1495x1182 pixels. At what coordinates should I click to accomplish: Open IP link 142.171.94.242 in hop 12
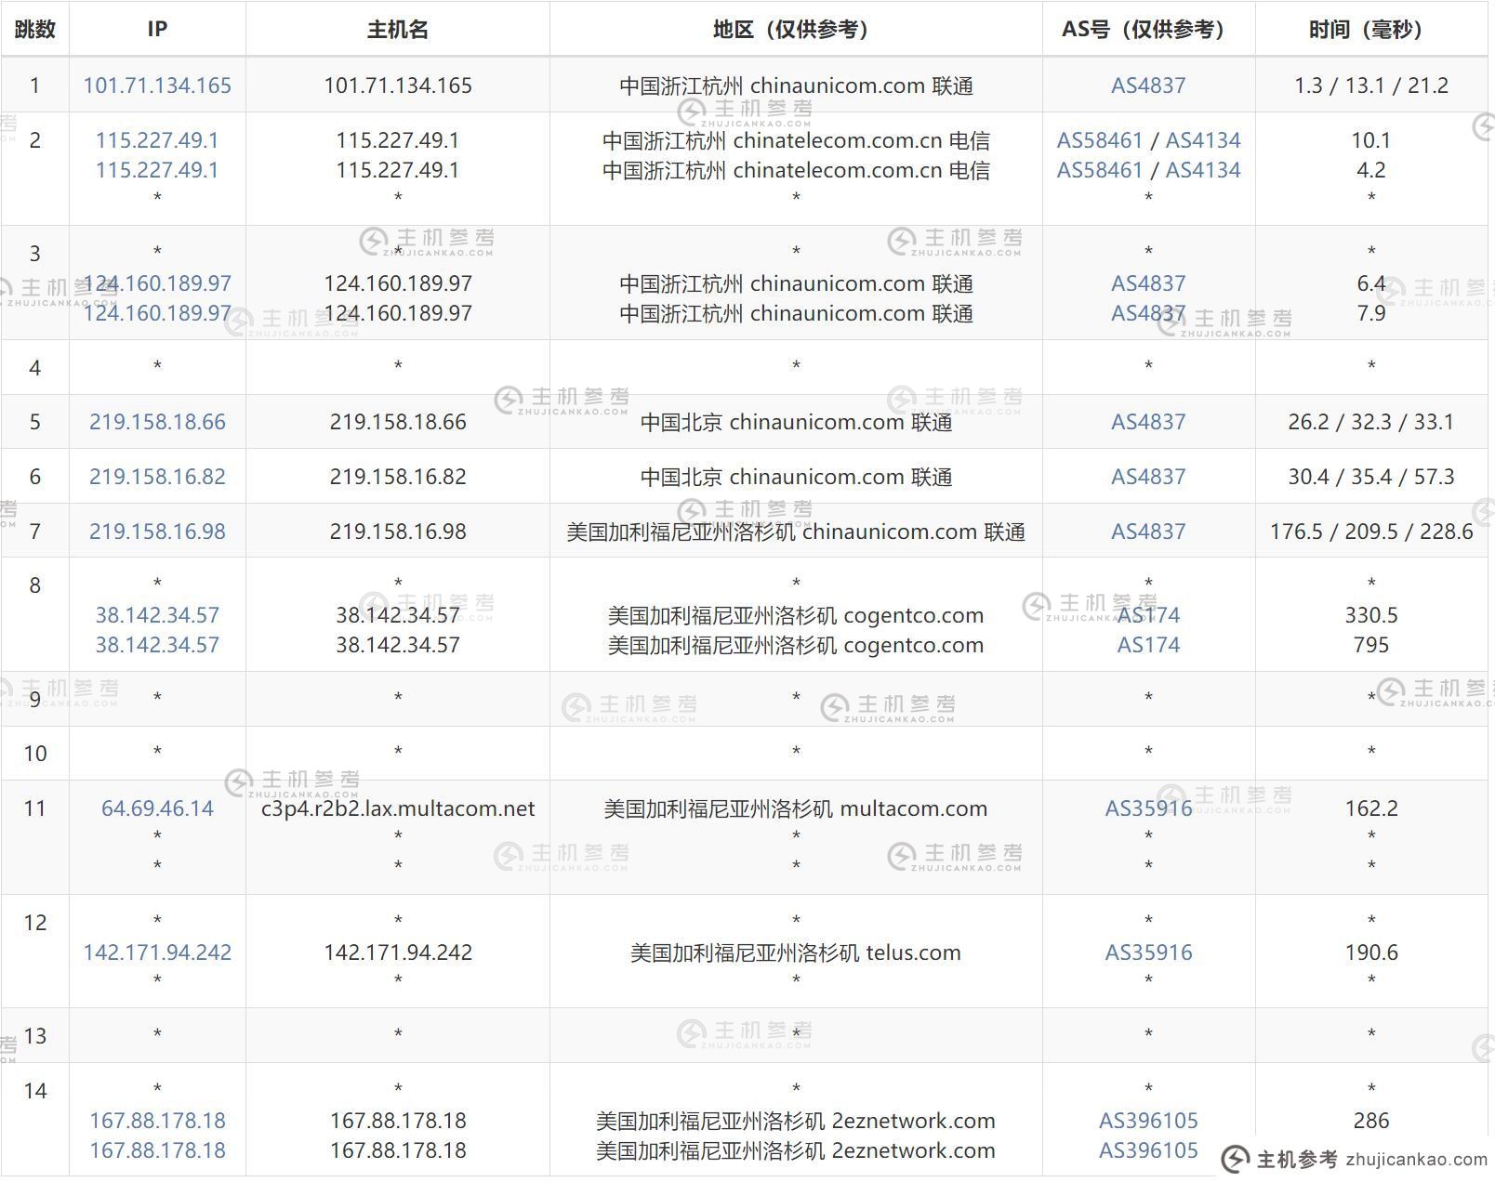point(157,952)
